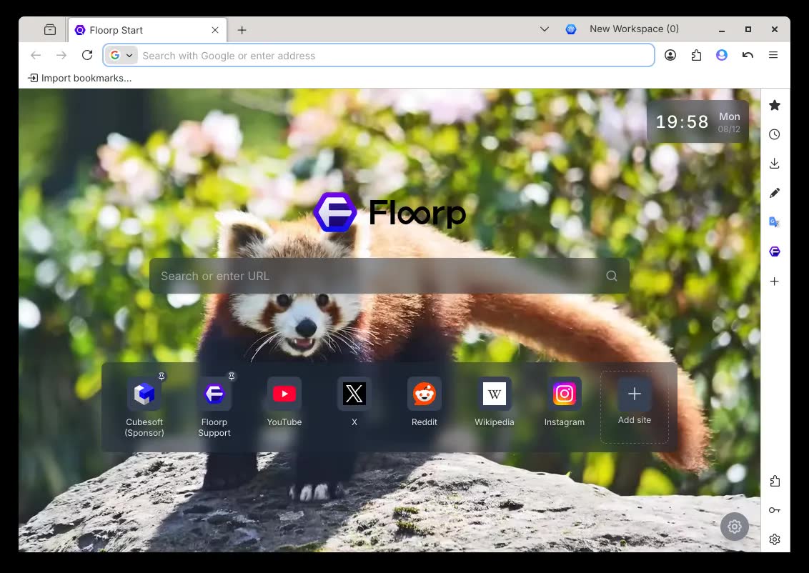The width and height of the screenshot is (809, 573).
Task: Open the hamburger application menu
Action: click(x=773, y=55)
